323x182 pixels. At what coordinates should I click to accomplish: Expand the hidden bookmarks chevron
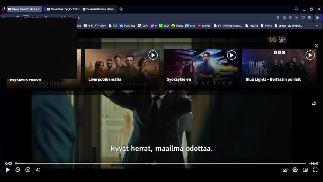coord(317,26)
